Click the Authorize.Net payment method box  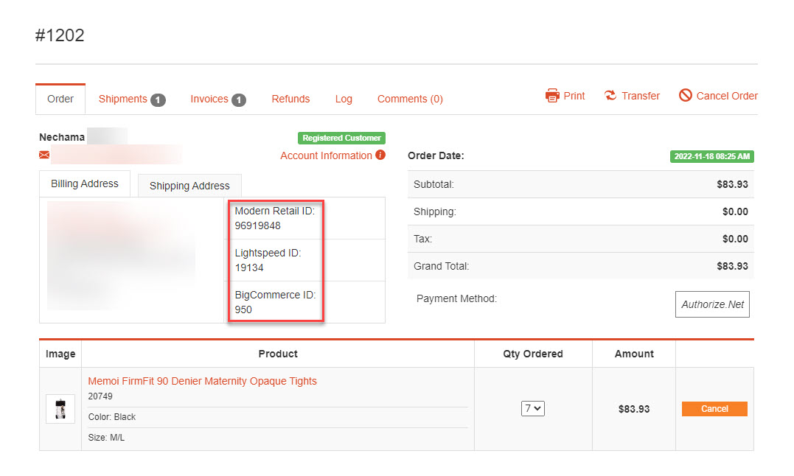coord(712,304)
